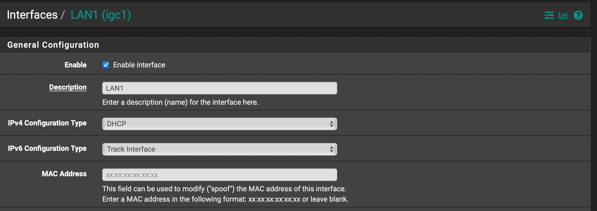
Task: Click the MAC address format hint line
Action: (x=225, y=199)
